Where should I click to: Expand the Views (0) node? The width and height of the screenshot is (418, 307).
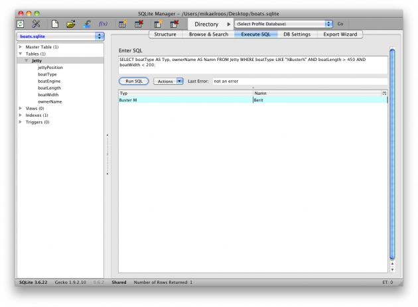(21, 108)
